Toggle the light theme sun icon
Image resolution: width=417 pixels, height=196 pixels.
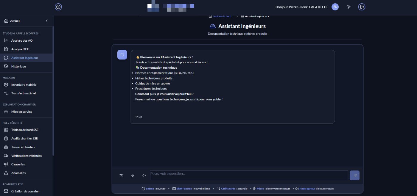click(348, 7)
